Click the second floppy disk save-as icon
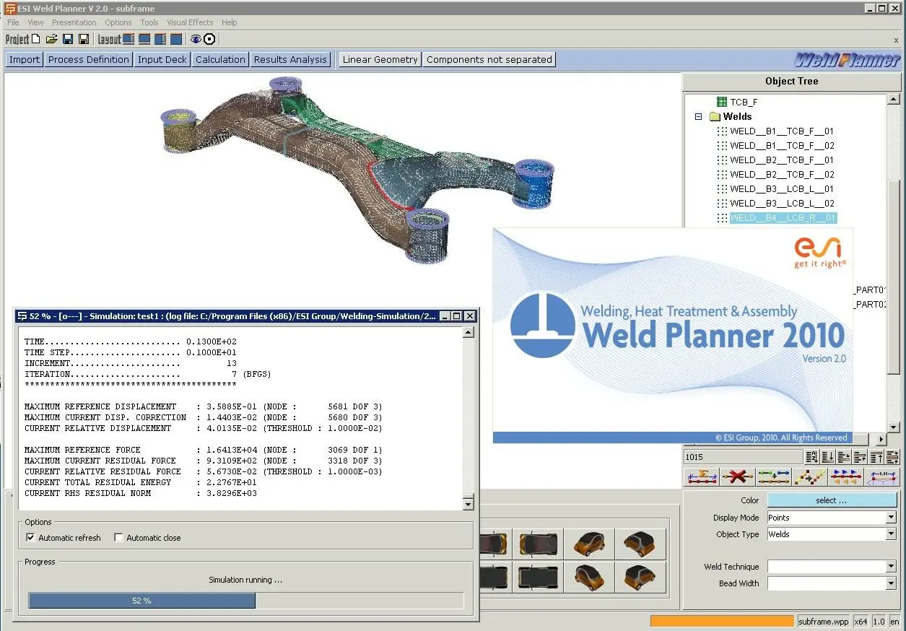Viewport: 906px width, 631px height. 84,39
